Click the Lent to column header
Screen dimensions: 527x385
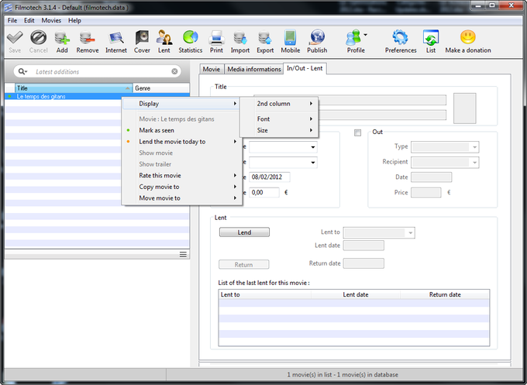pyautogui.click(x=265, y=294)
